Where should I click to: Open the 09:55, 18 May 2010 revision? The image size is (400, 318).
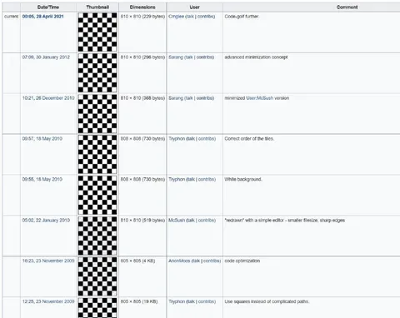42,180
